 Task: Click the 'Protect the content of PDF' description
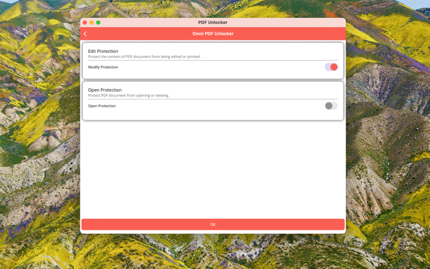pyautogui.click(x=144, y=57)
